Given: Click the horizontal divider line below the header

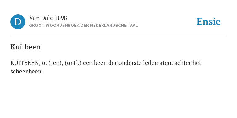Looking at the screenshot, I should click(118, 35).
